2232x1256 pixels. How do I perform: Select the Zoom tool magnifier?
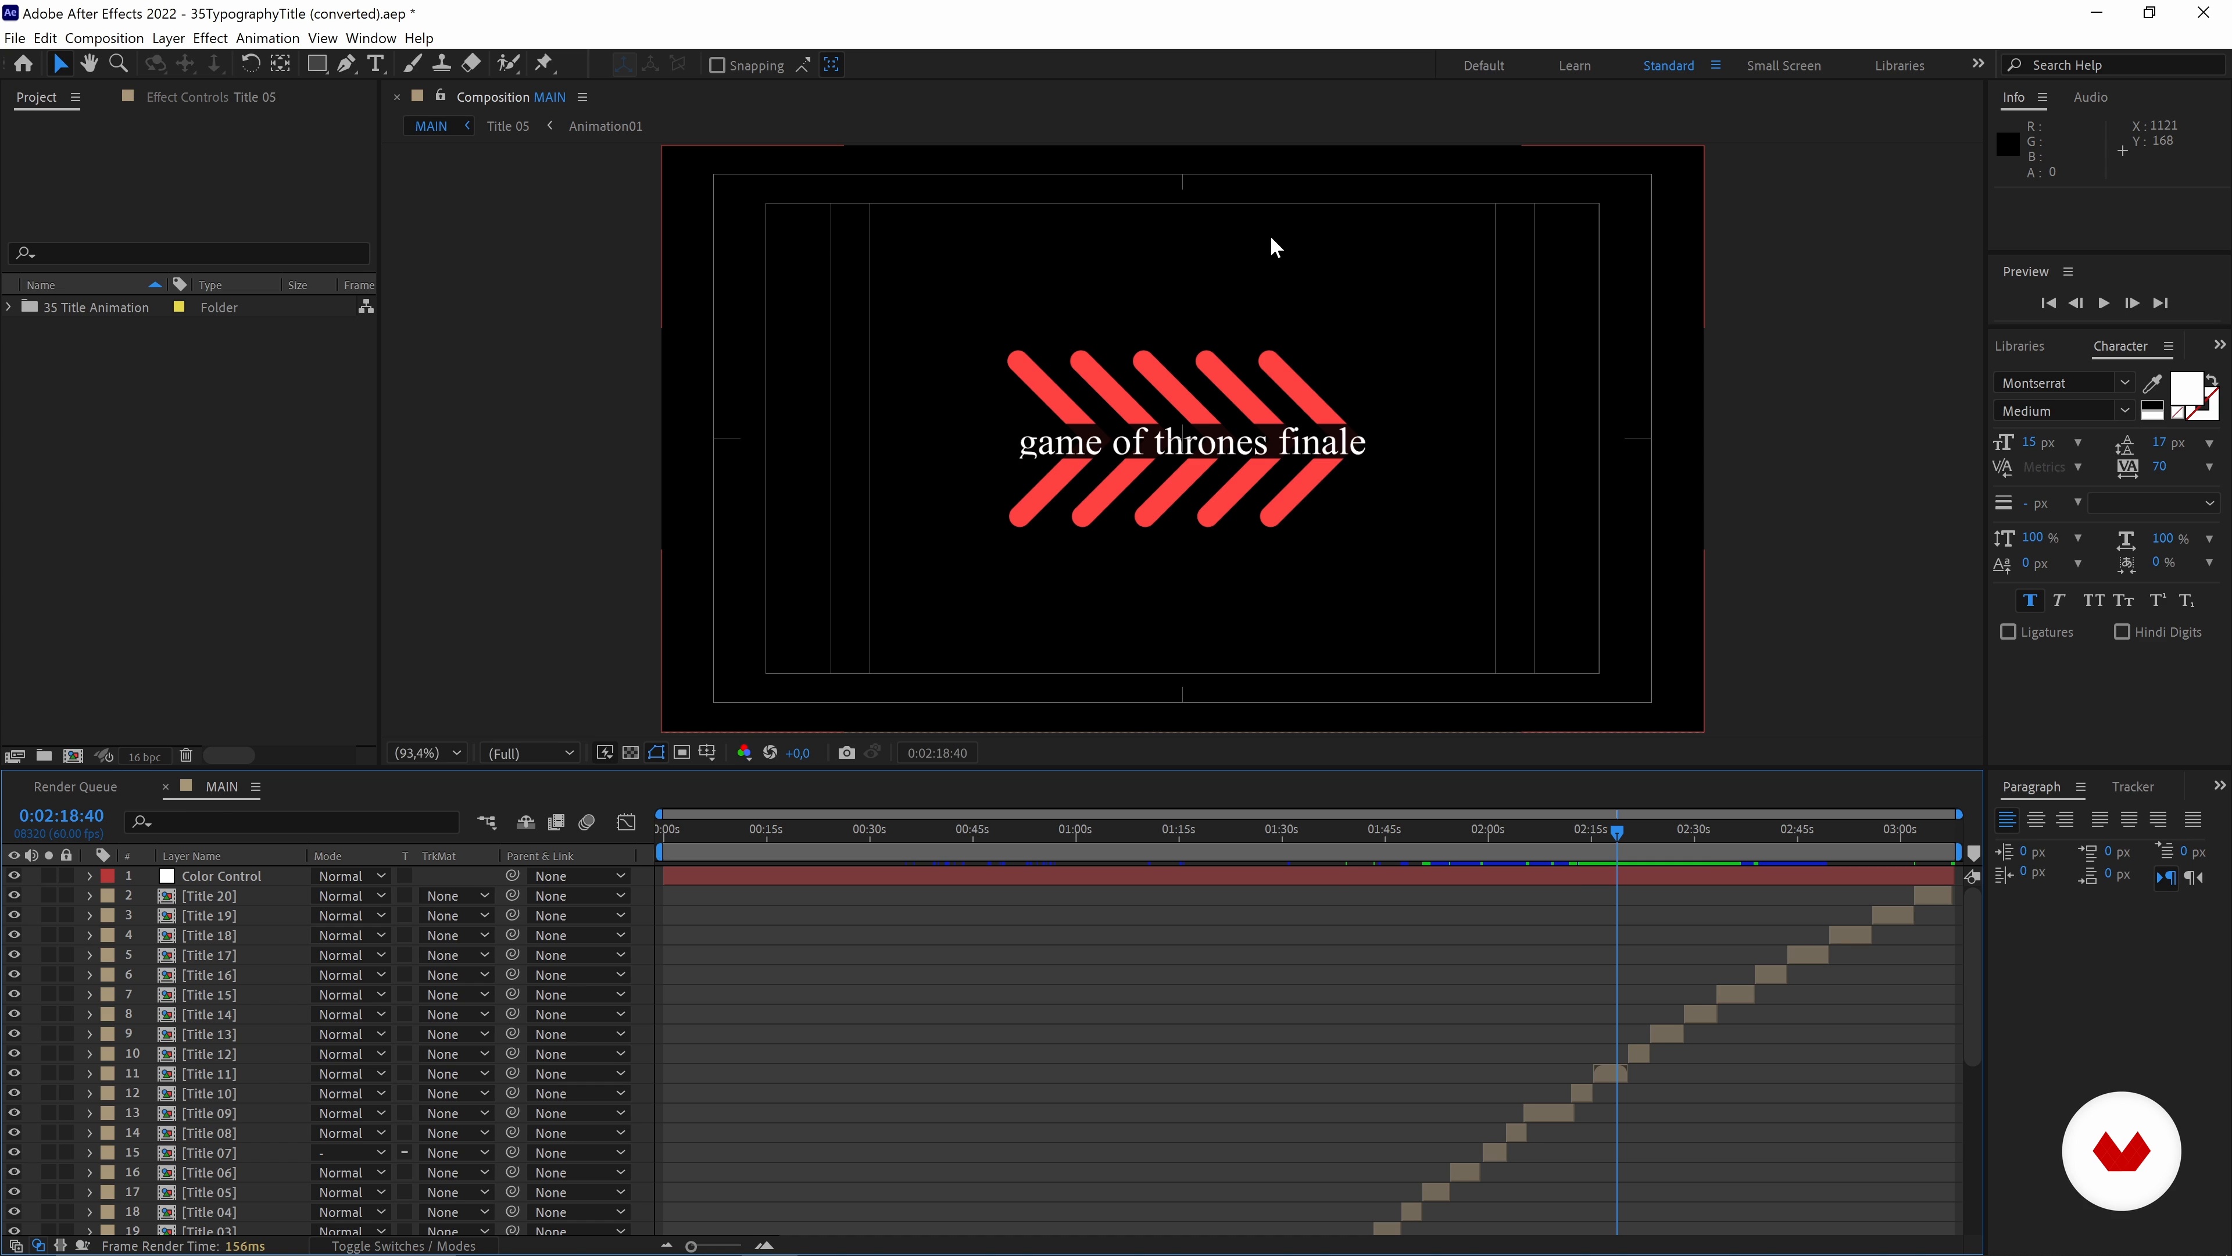coord(119,63)
